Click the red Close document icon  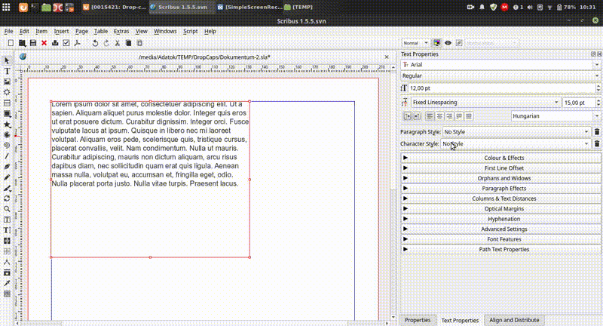(x=44, y=43)
